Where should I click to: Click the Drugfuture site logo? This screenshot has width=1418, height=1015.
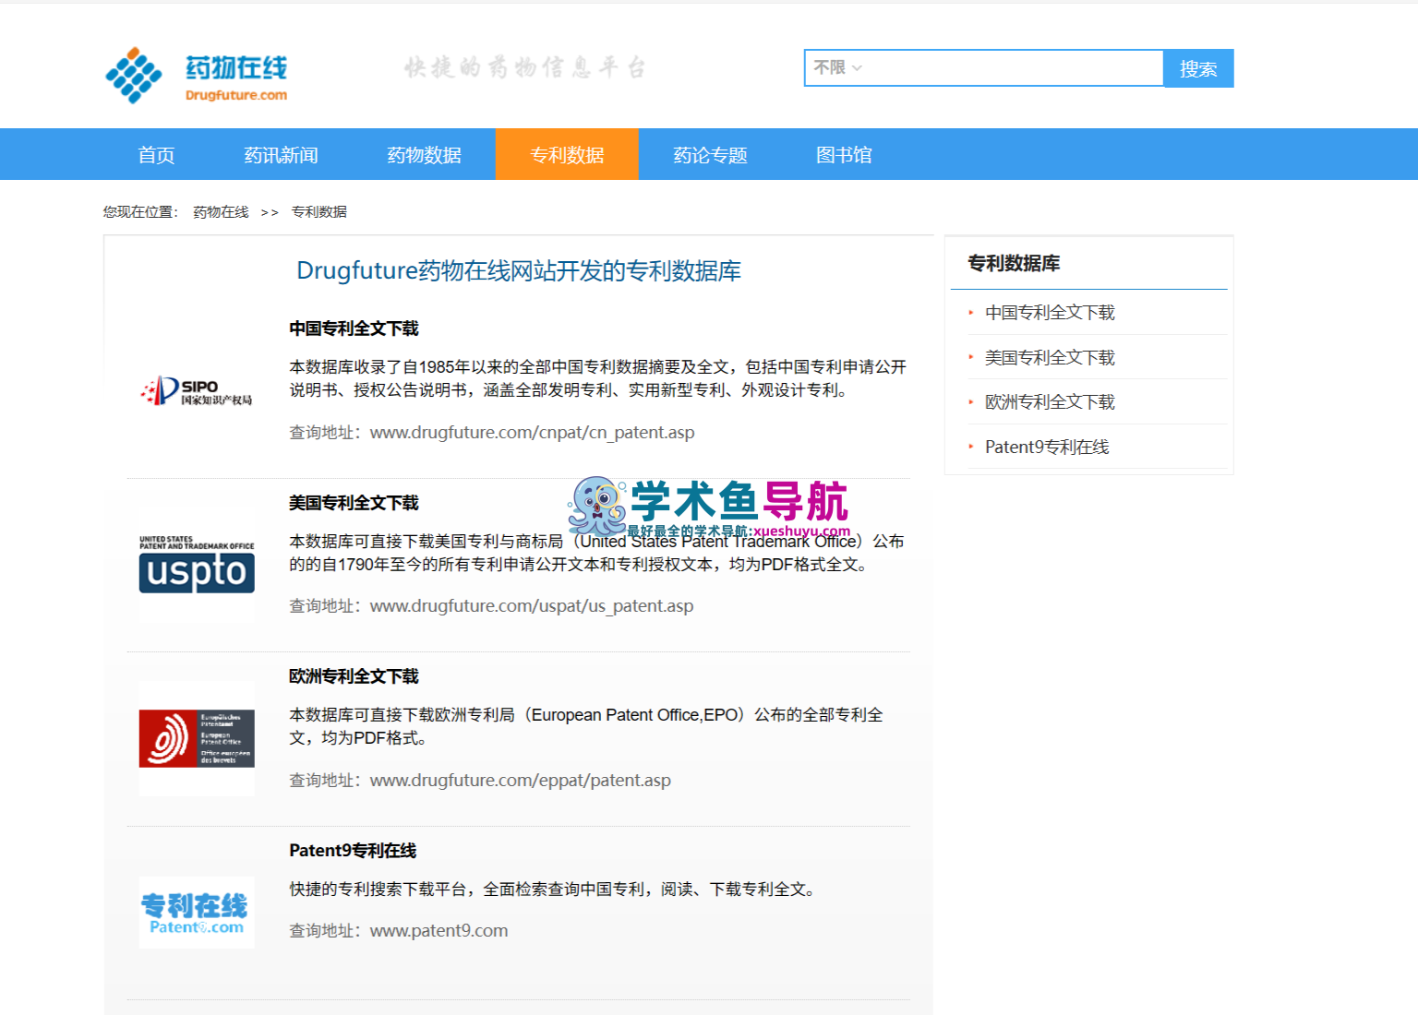(196, 75)
